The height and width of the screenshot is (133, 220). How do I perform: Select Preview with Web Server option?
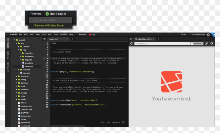(x=49, y=25)
